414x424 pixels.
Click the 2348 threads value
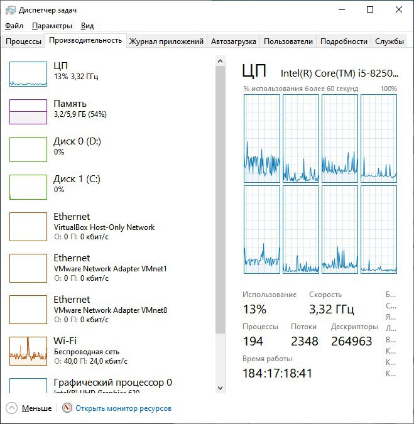pyautogui.click(x=305, y=341)
